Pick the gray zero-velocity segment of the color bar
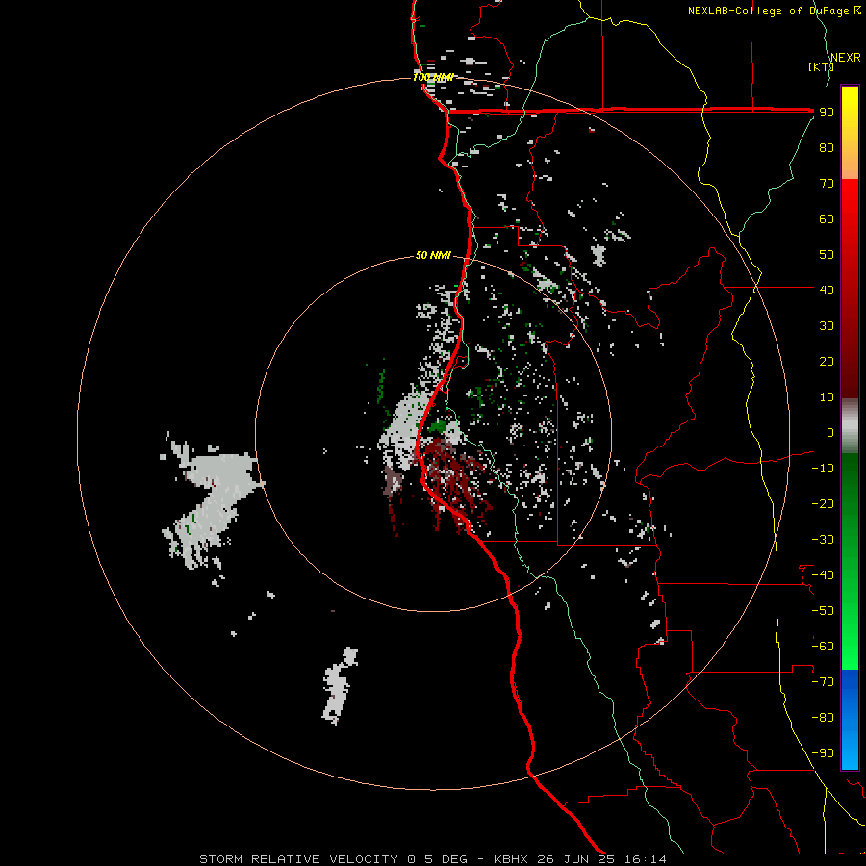866x866 pixels. tap(850, 426)
